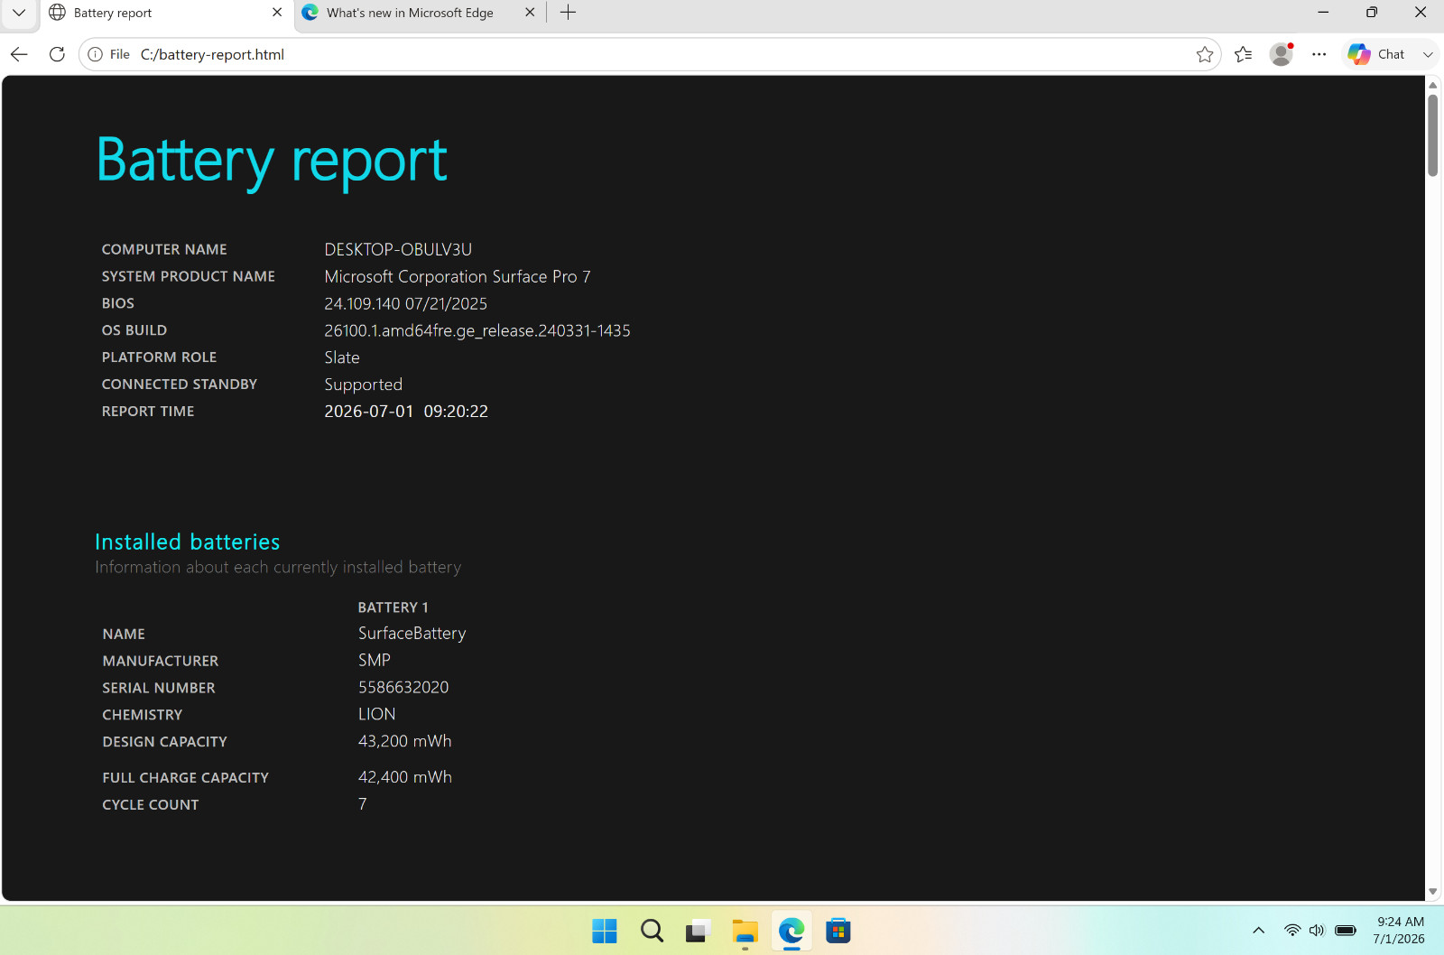Show hidden system tray icons
This screenshot has height=955, width=1444.
(1258, 931)
